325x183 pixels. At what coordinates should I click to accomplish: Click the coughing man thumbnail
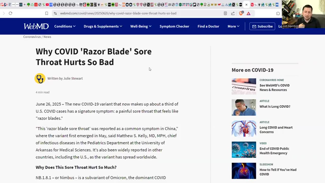click(244, 108)
